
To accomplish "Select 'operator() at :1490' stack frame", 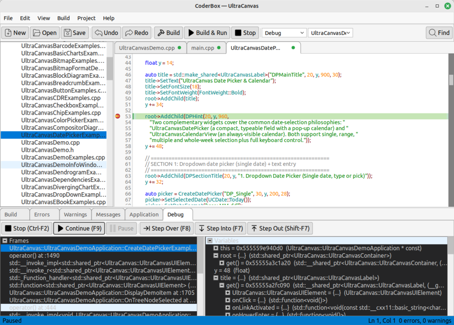I will point(99,255).
